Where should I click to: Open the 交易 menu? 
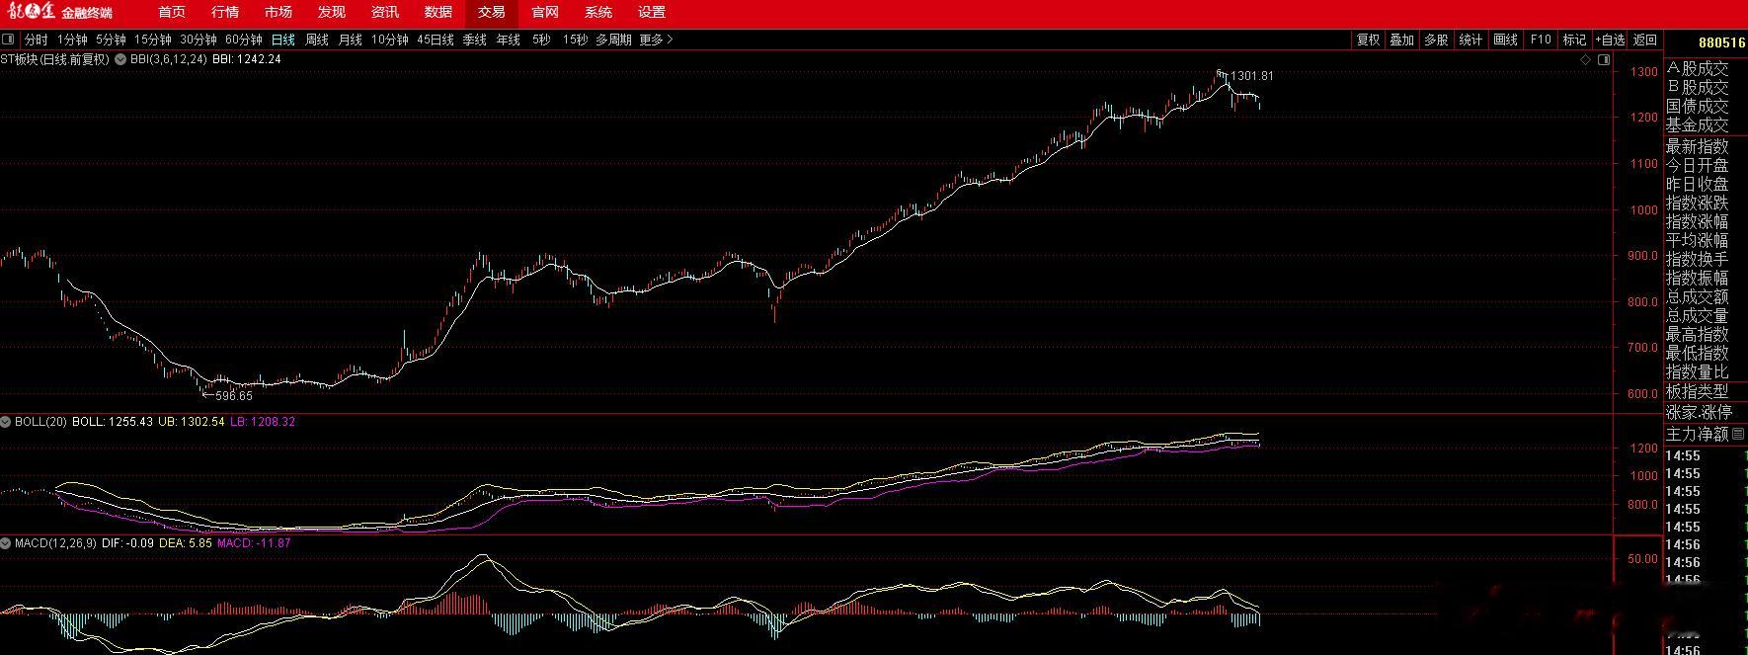point(491,13)
